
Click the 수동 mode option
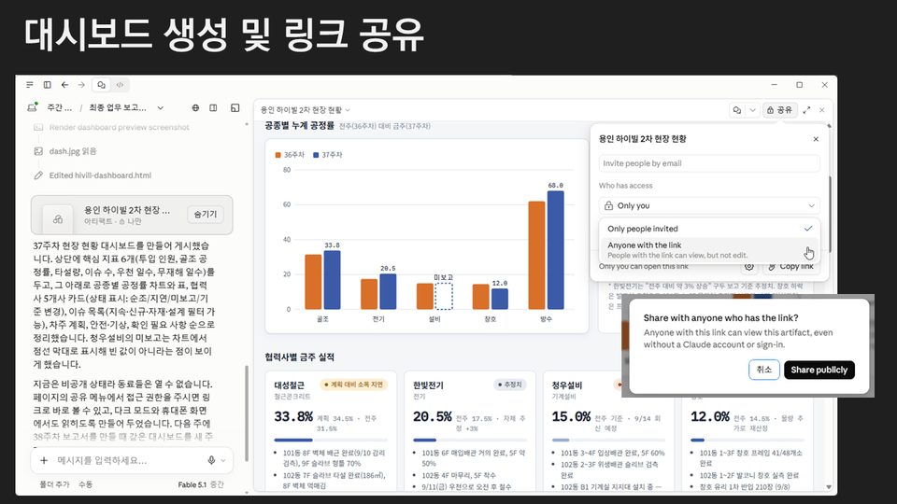coord(85,484)
